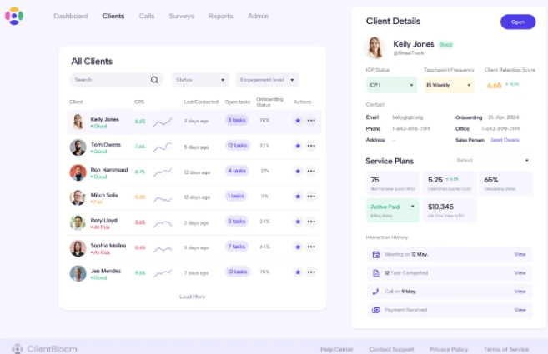This screenshot has width=548, height=354.
Task: Star the Tom Owens client row
Action: point(298,146)
